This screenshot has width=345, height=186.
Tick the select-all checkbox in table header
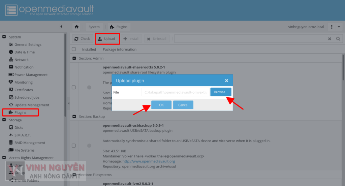pos(74,49)
